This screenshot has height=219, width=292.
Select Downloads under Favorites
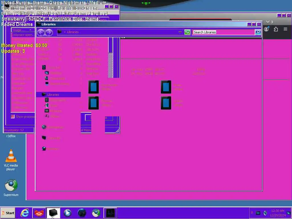click(55, 78)
